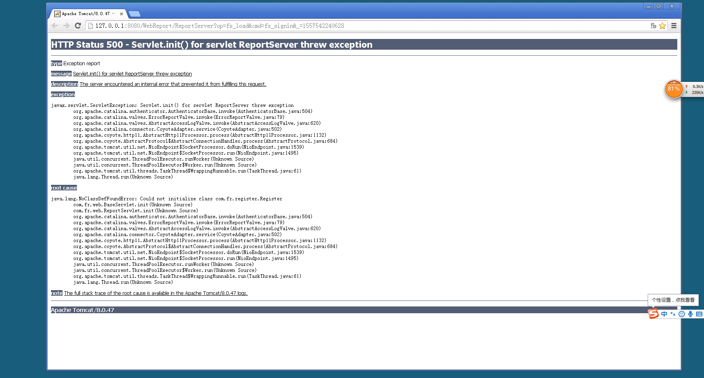Image resolution: width=704 pixels, height=378 pixels.
Task: Click the orange 81% memory accelerator ball
Action: (673, 89)
